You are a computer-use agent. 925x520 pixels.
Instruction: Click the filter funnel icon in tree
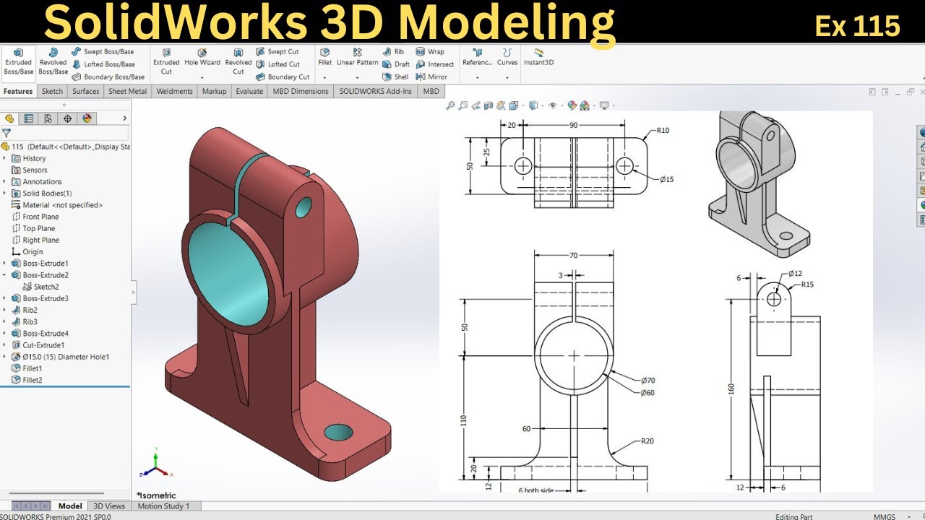click(7, 133)
